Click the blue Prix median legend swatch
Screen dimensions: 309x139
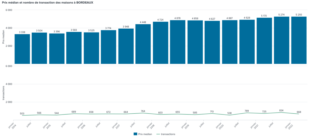tap(135, 134)
